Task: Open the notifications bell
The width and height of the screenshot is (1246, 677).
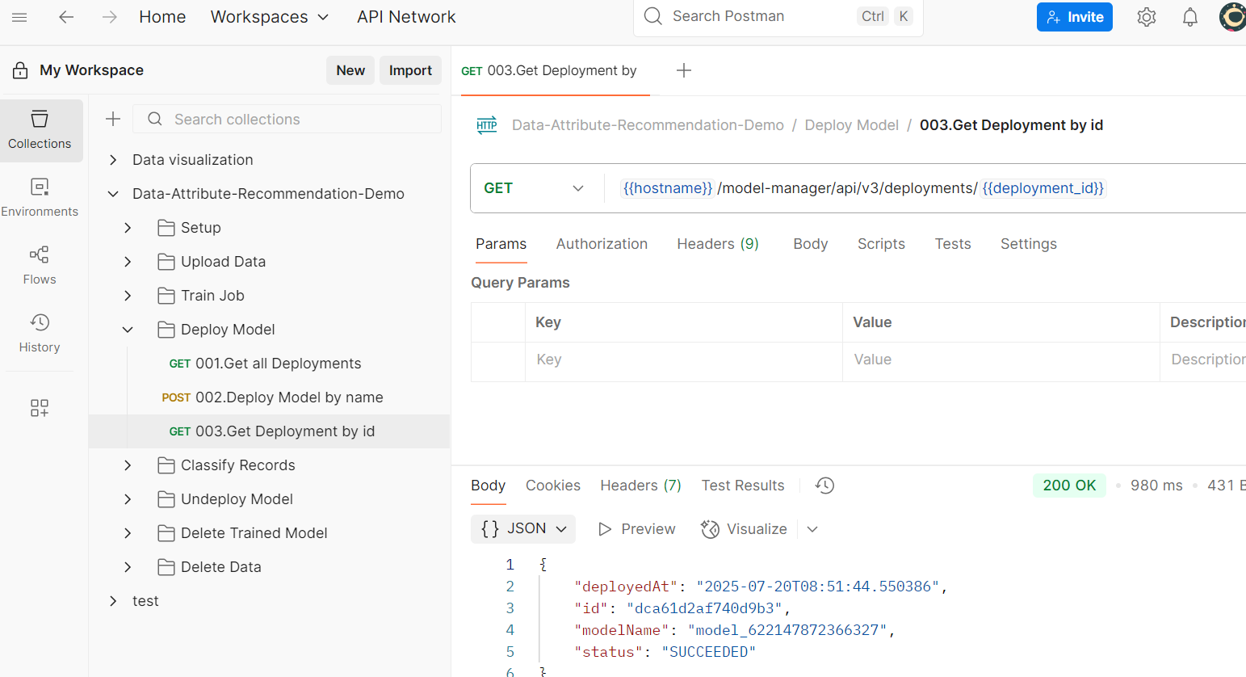Action: pyautogui.click(x=1190, y=17)
